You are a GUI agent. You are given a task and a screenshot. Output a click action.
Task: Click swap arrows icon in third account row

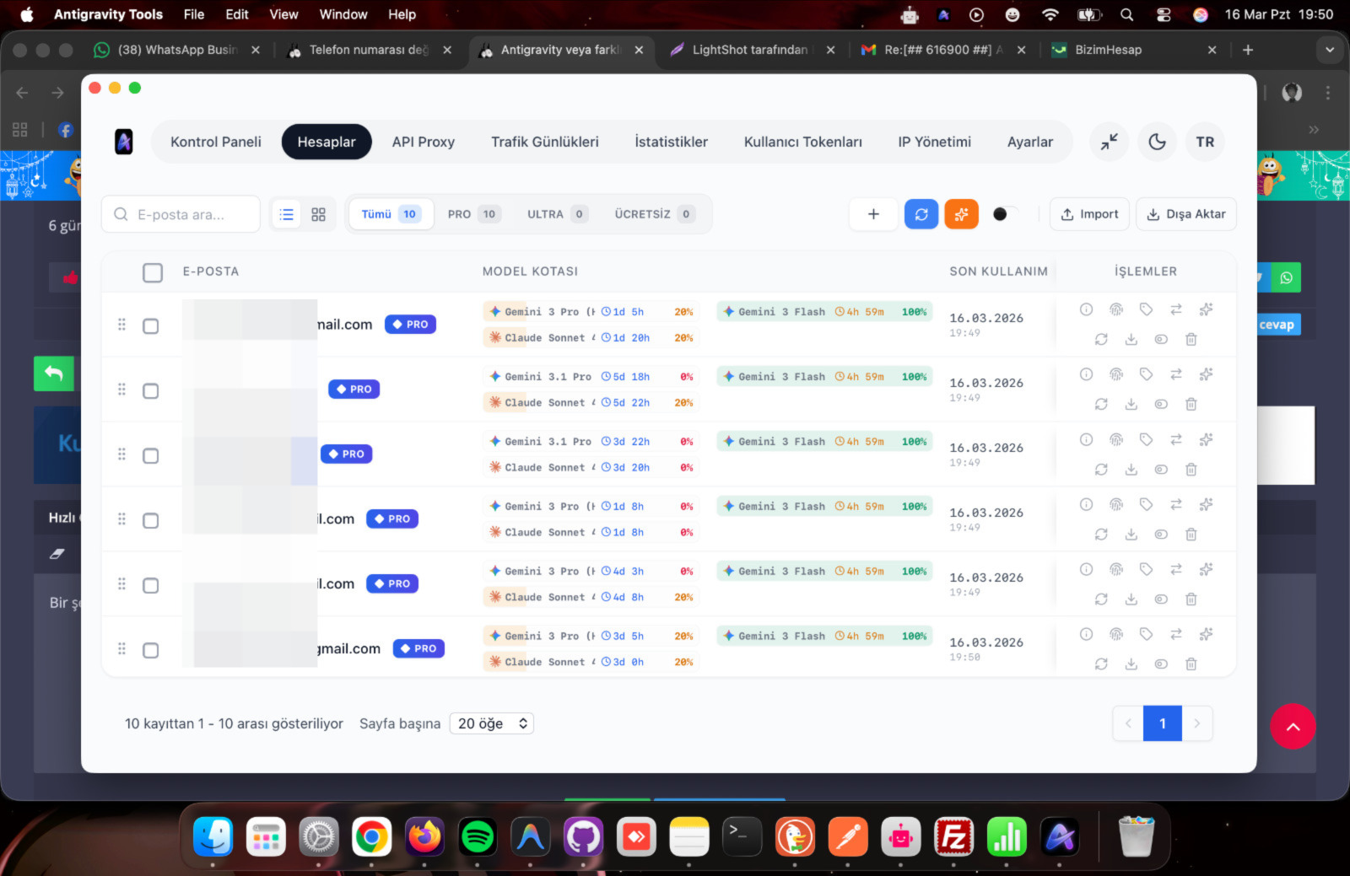click(x=1176, y=439)
